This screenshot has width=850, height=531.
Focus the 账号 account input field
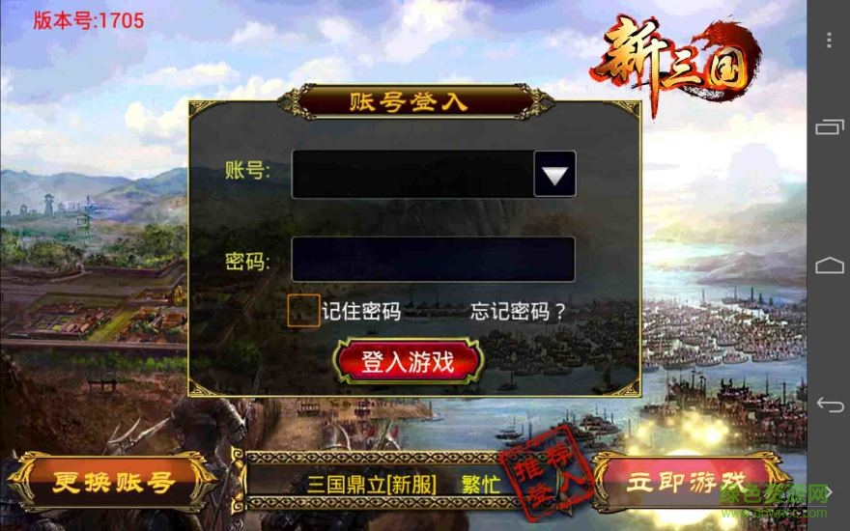(413, 174)
